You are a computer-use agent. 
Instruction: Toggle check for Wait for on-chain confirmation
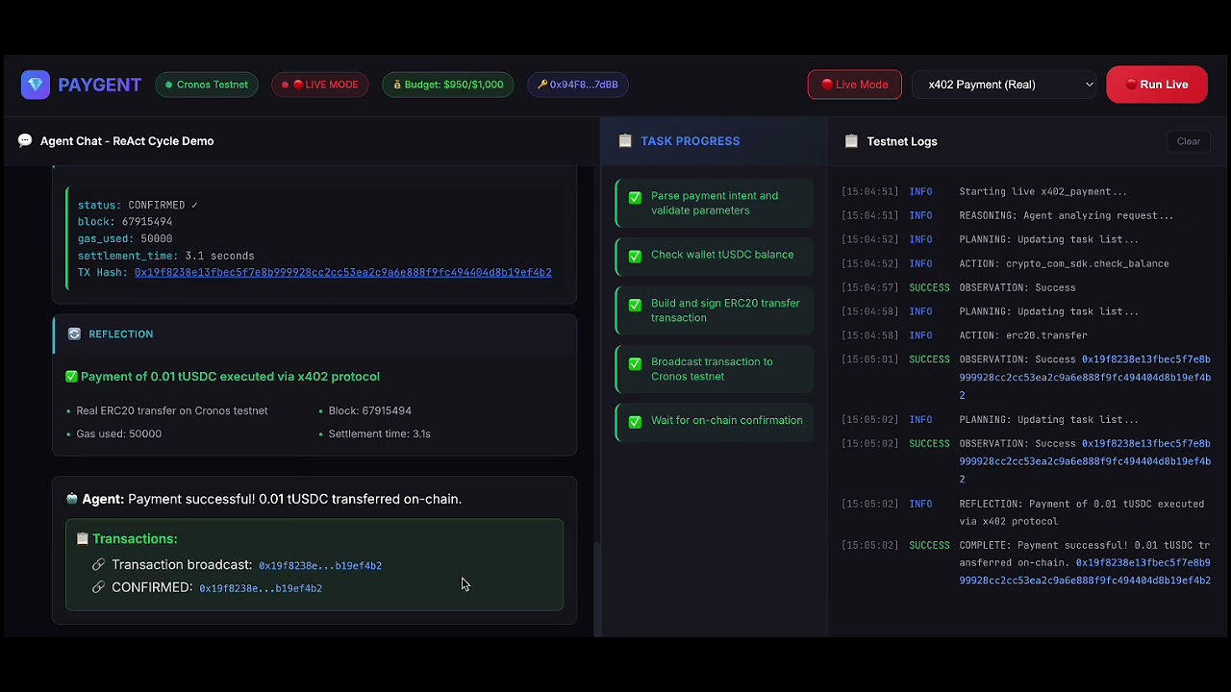point(635,421)
